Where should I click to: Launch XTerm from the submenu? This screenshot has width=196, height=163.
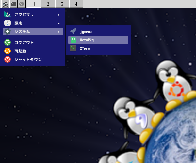pyautogui.click(x=98, y=49)
